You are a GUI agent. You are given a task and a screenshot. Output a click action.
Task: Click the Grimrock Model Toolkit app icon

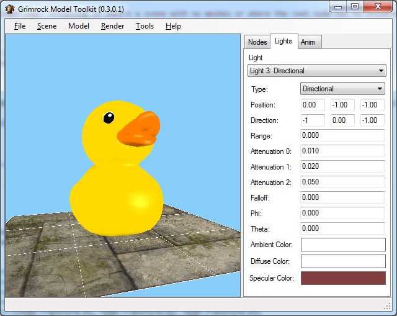[10, 9]
